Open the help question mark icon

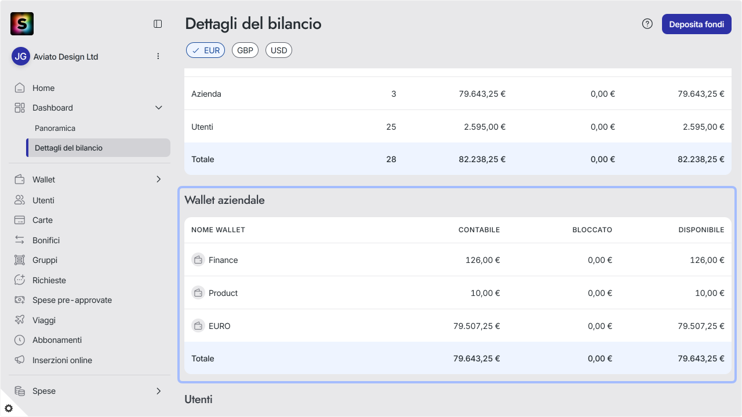tap(648, 24)
